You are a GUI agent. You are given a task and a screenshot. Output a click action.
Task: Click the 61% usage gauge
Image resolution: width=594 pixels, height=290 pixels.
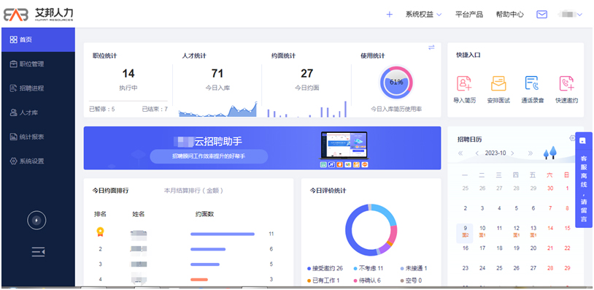[x=396, y=83]
